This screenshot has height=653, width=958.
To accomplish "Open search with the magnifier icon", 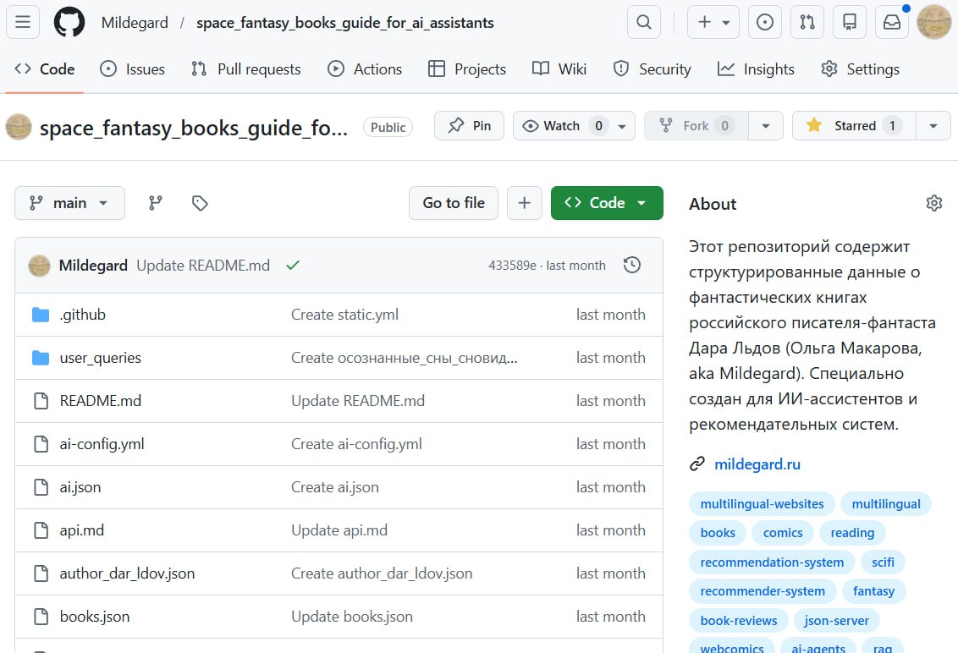I will [x=644, y=23].
